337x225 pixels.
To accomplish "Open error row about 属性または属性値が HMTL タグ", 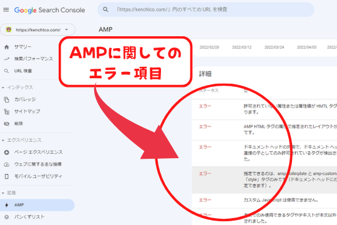I will click(x=265, y=109).
